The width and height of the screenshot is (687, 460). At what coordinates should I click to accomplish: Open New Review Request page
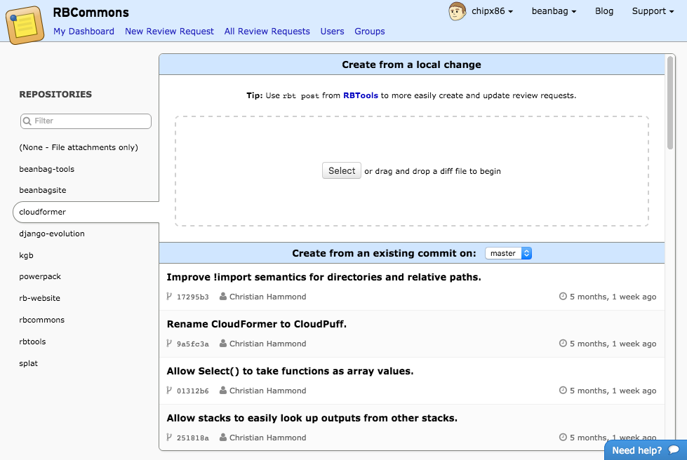pyautogui.click(x=169, y=32)
